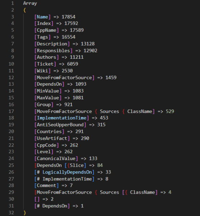Click the empty '[]' key on line 30

(37, 199)
